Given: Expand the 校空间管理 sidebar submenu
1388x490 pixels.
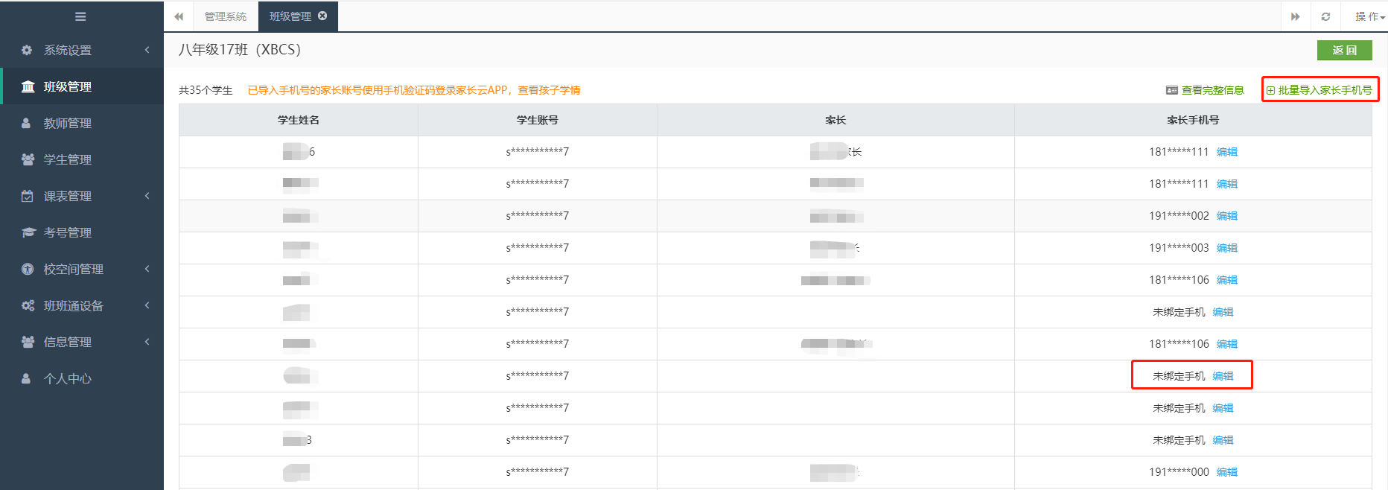Looking at the screenshot, I should point(147,269).
